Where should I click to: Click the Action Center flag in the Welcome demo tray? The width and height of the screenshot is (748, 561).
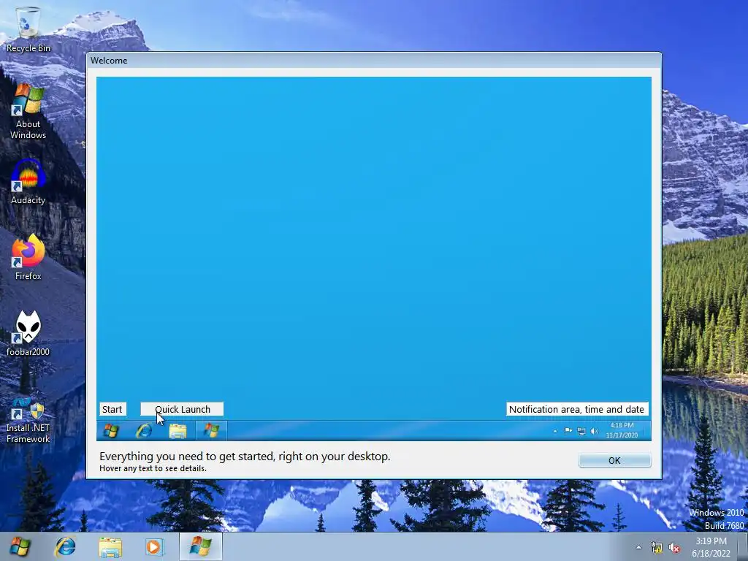click(x=568, y=431)
